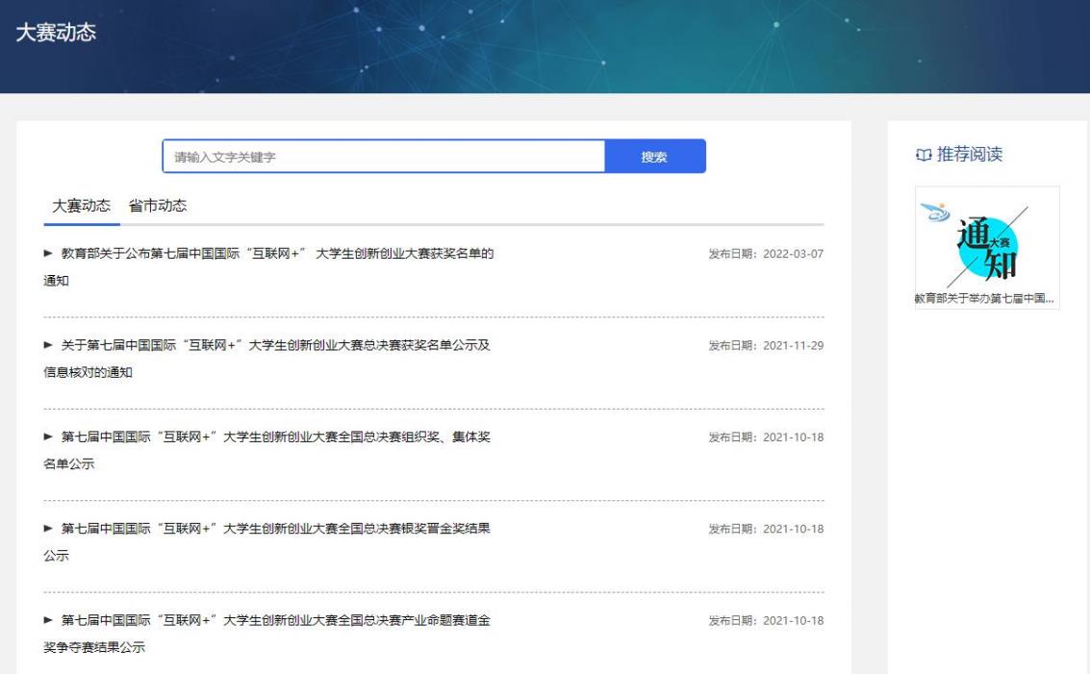
Task: Click triangle bullet before 组织奖、集体奖 article
Action: pos(49,437)
